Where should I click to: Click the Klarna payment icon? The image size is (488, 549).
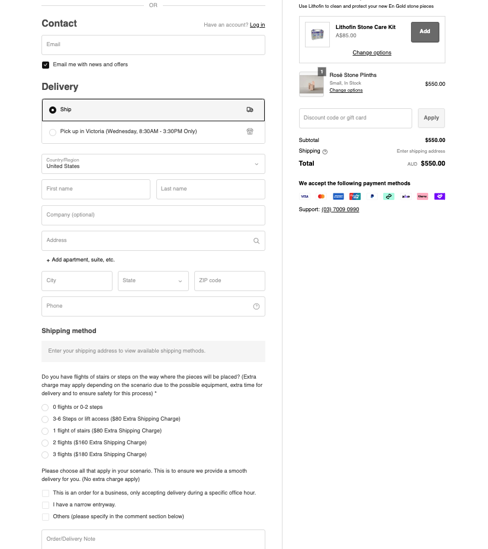[x=422, y=196]
